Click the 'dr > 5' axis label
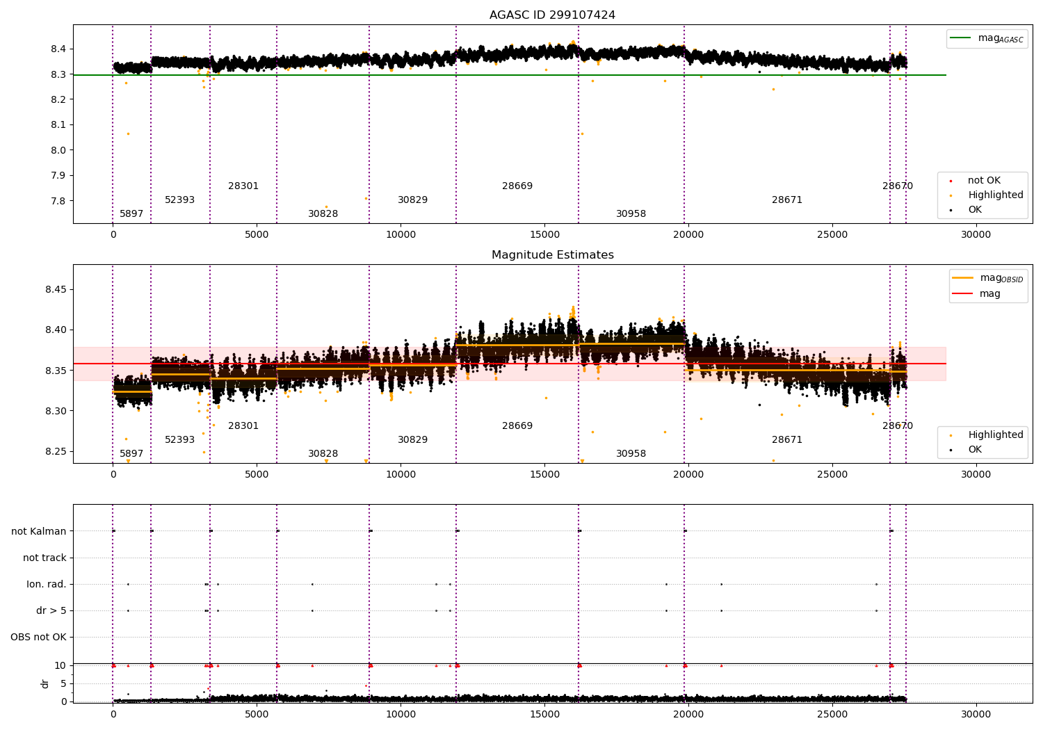Image resolution: width=1043 pixels, height=730 pixels. 51,610
